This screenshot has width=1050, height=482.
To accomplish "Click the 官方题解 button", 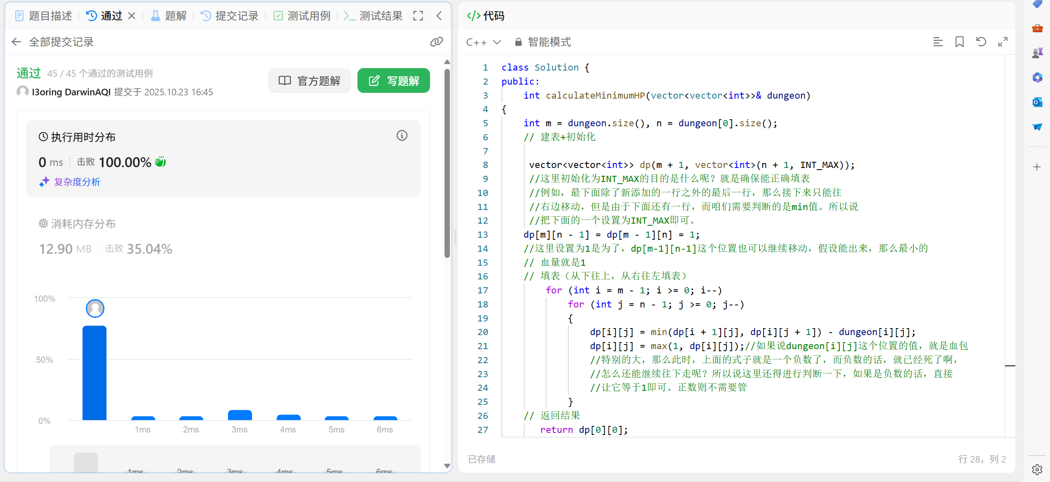I will point(309,80).
